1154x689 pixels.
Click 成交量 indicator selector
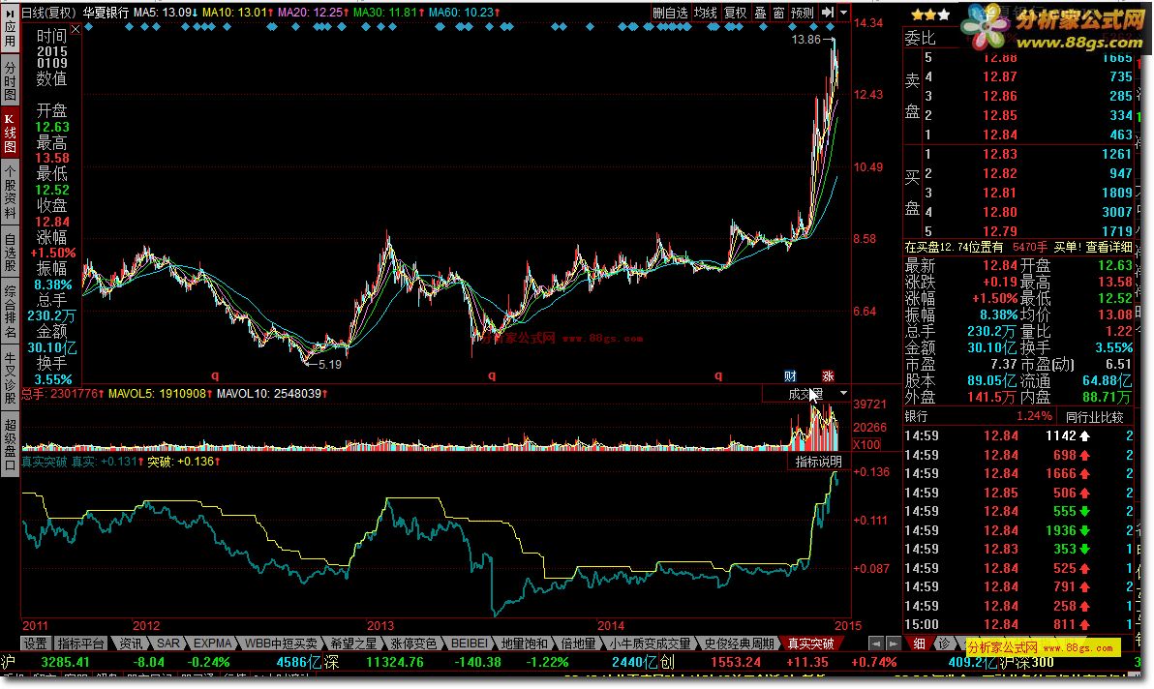805,394
